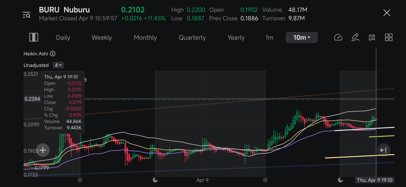
Task: Tap the tooltip Close 0.2119 value
Action: pyautogui.click(x=75, y=102)
